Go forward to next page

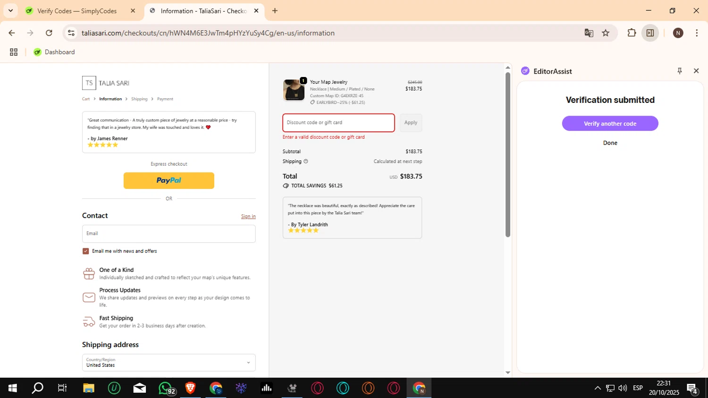(30, 33)
